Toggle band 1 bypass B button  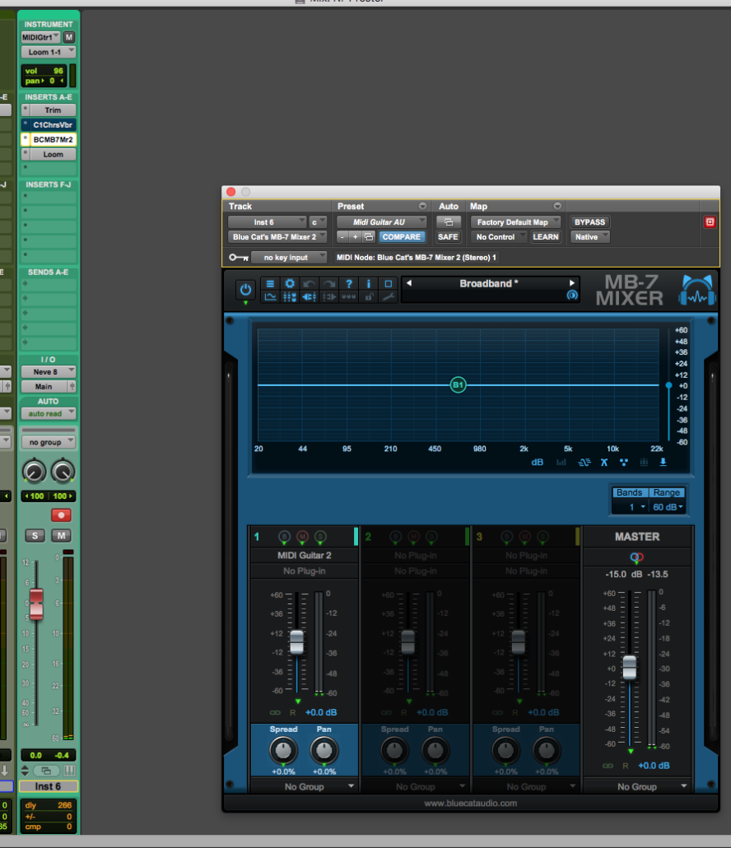pyautogui.click(x=284, y=537)
